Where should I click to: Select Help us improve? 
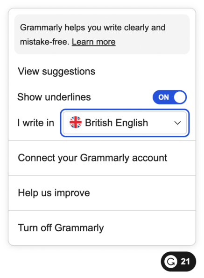coord(102,193)
